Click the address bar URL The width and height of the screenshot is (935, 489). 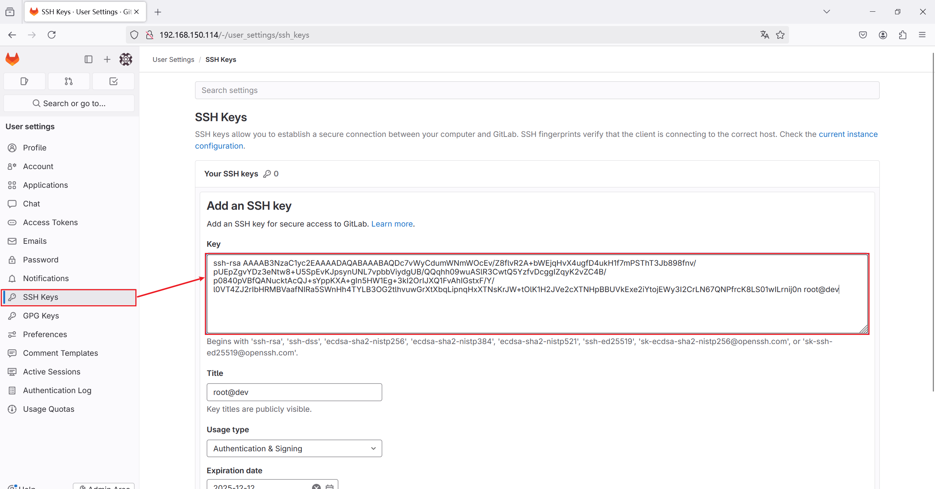(x=234, y=35)
